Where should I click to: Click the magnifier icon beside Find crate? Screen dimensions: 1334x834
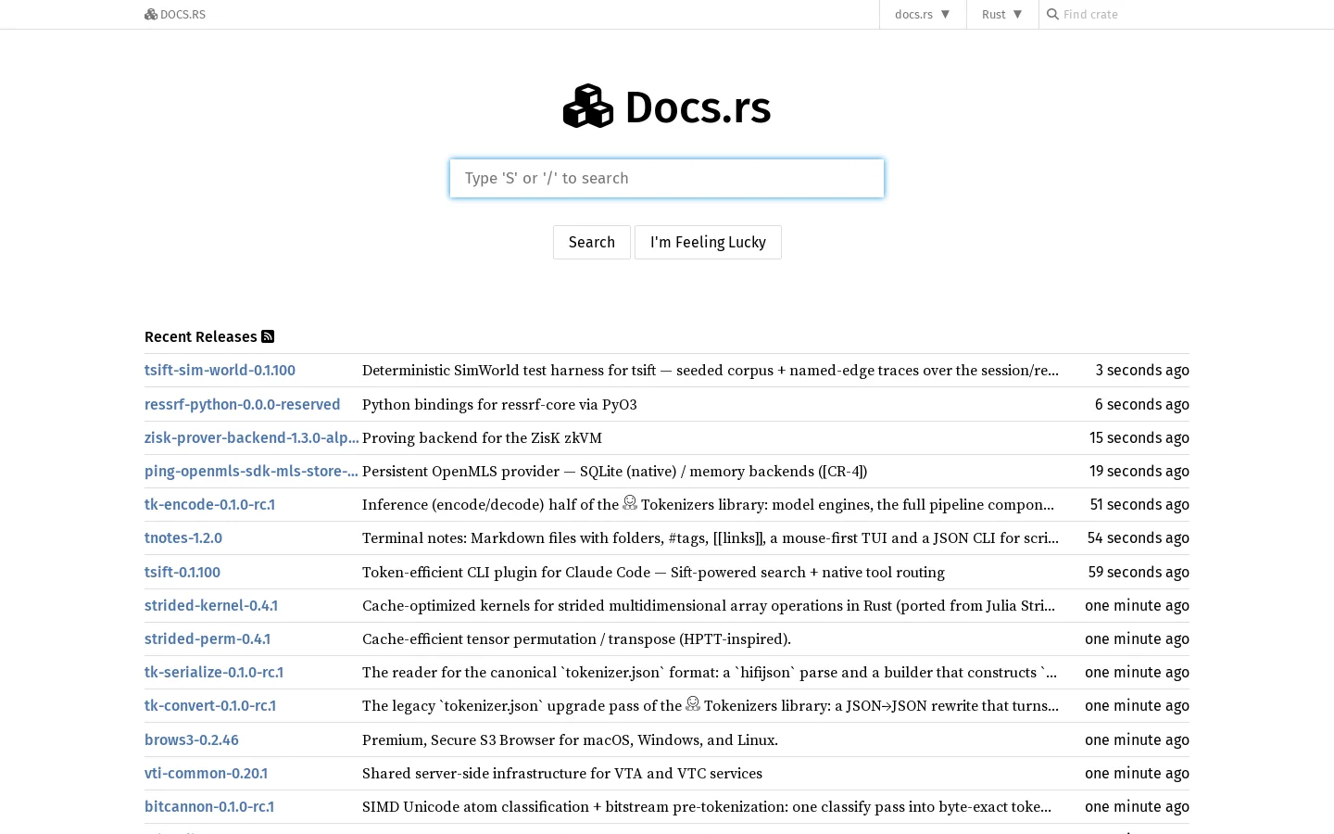click(x=1052, y=14)
